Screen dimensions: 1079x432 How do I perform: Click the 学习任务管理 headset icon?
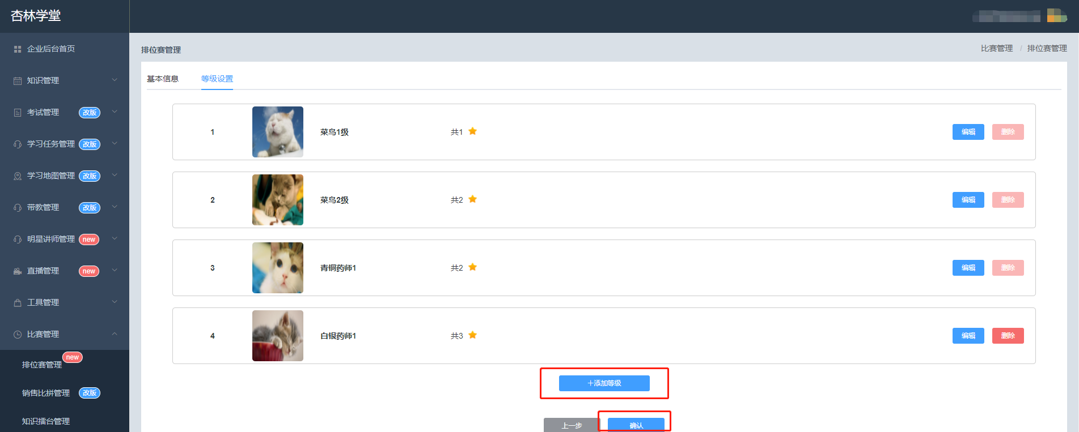pos(18,144)
